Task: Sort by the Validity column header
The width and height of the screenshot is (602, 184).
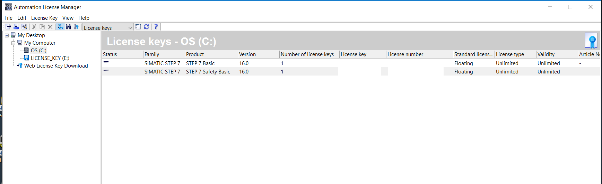Action: click(557, 54)
